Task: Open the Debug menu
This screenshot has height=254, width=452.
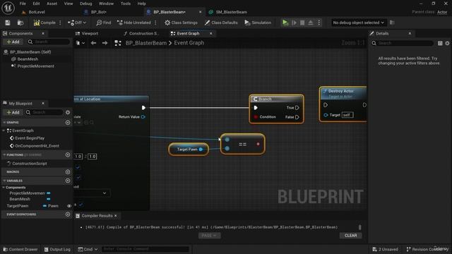Action: tap(86, 4)
